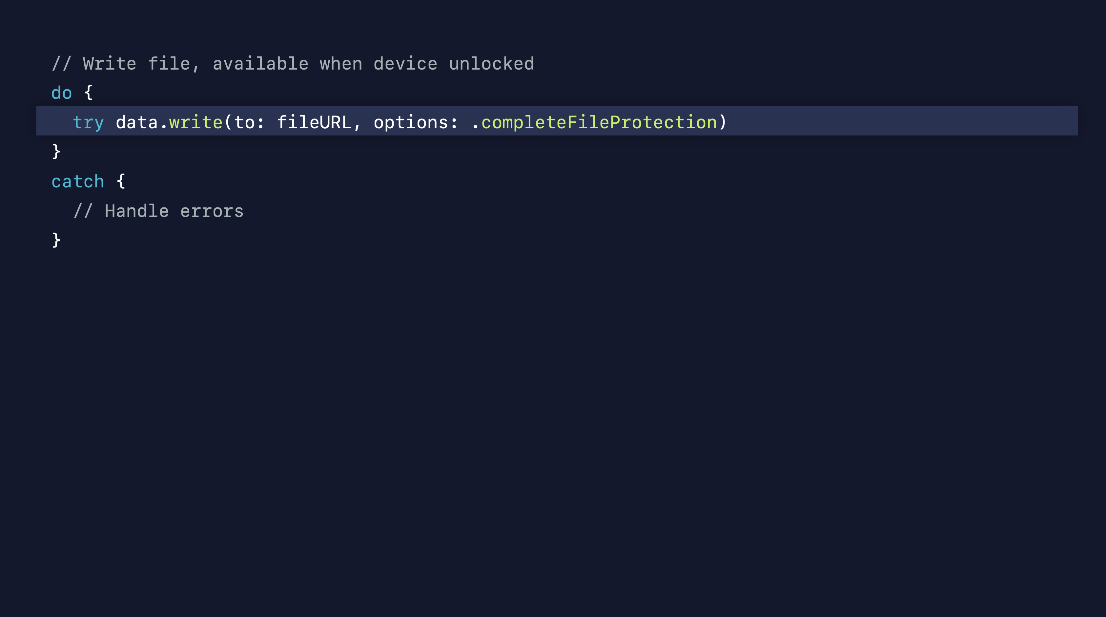Click the final closing brace
The image size is (1106, 617).
(56, 240)
